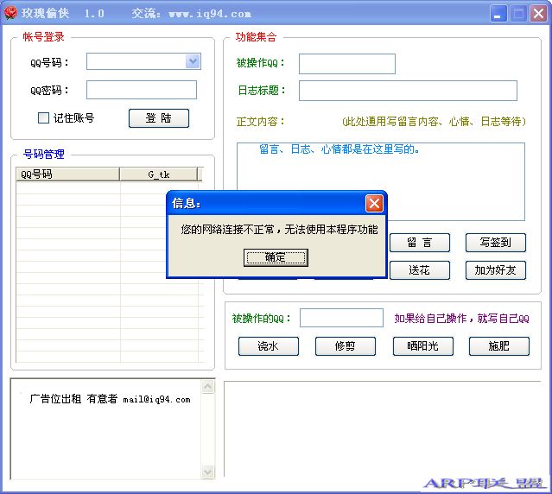
Task: Toggle the 记住账号 checkbox
Action: [x=44, y=118]
